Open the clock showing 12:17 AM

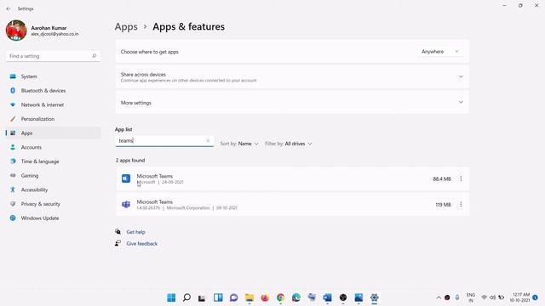coord(520,297)
